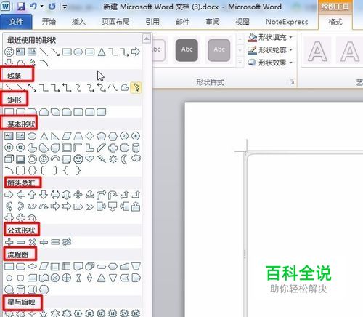Screen dimensions: 363x317
Task: Click the Save icon in quick access toolbar
Action: click(20, 7)
